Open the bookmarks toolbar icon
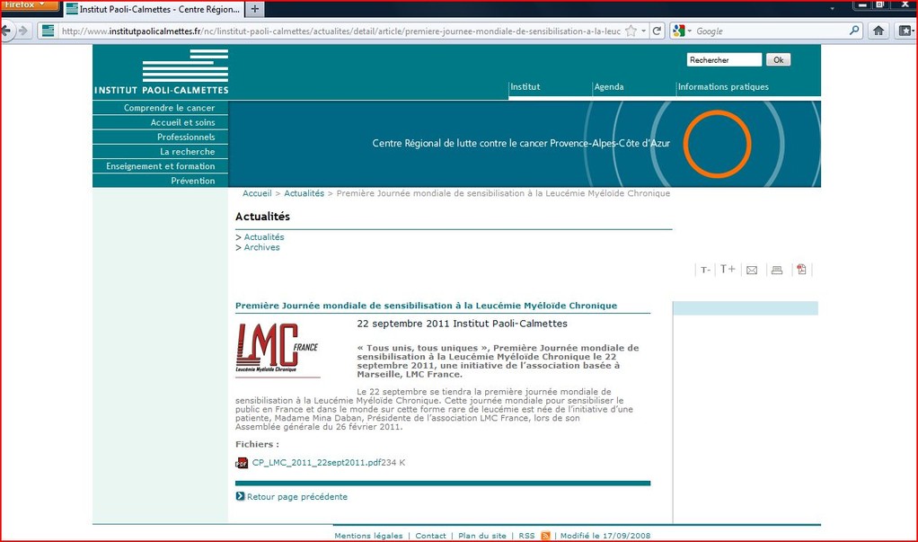Viewport: 918px width, 542px height. pyautogui.click(x=905, y=31)
